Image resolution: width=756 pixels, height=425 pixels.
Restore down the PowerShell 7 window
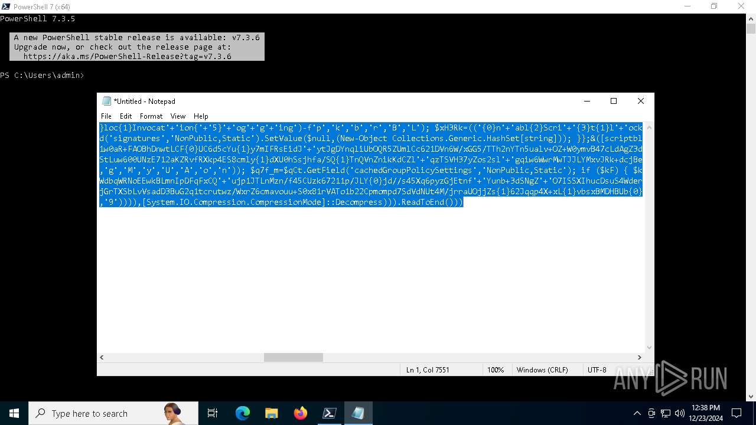[714, 6]
